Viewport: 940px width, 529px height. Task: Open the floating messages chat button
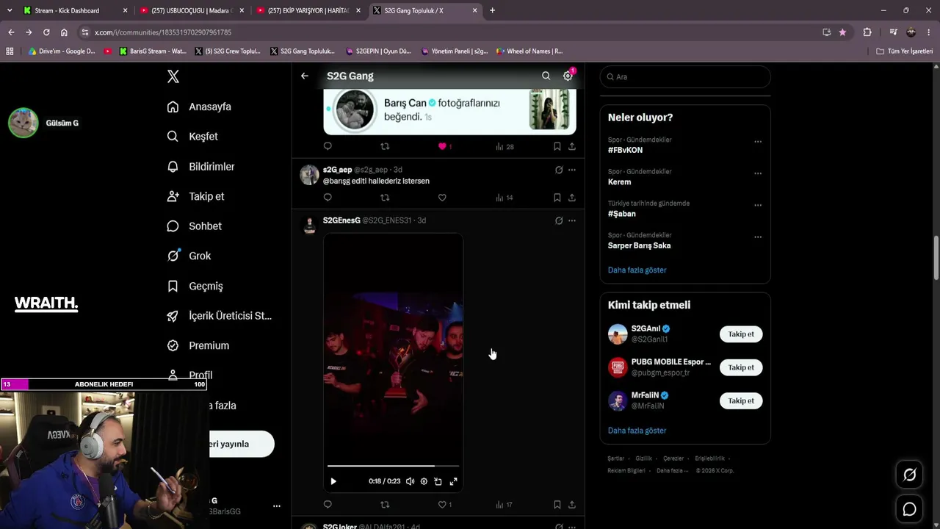click(x=909, y=509)
